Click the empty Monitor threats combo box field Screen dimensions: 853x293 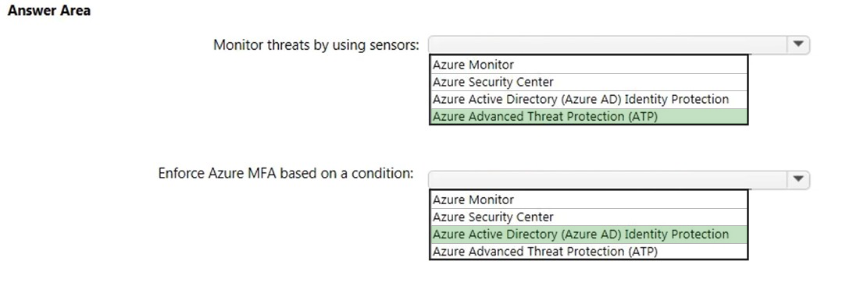(x=608, y=45)
